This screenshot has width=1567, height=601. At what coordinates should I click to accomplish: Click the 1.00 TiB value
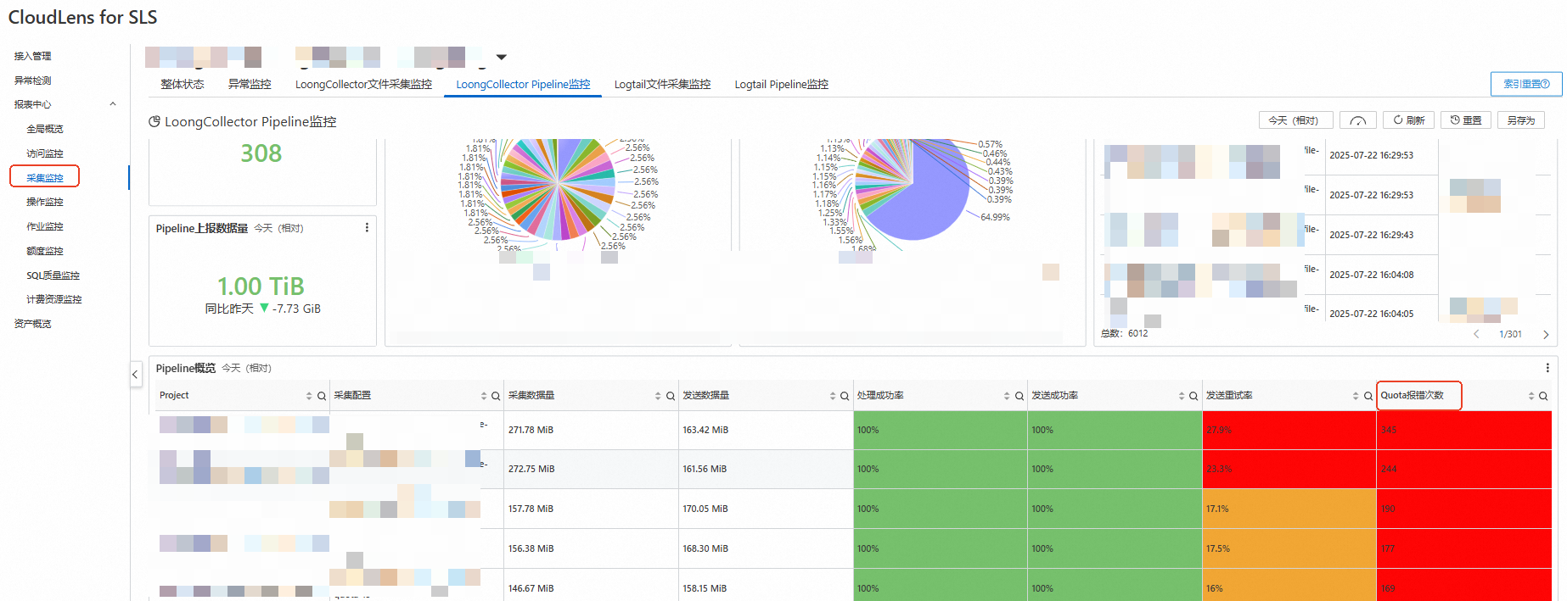(261, 287)
